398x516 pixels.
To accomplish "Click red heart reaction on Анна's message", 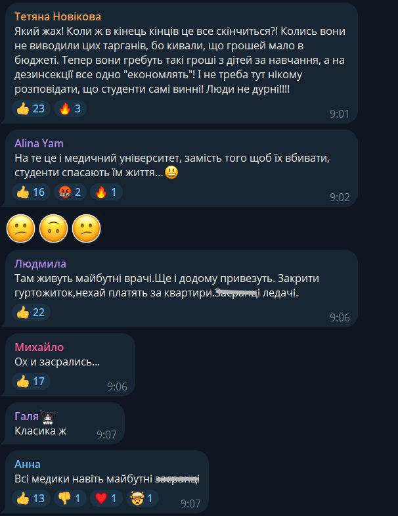I will click(106, 498).
